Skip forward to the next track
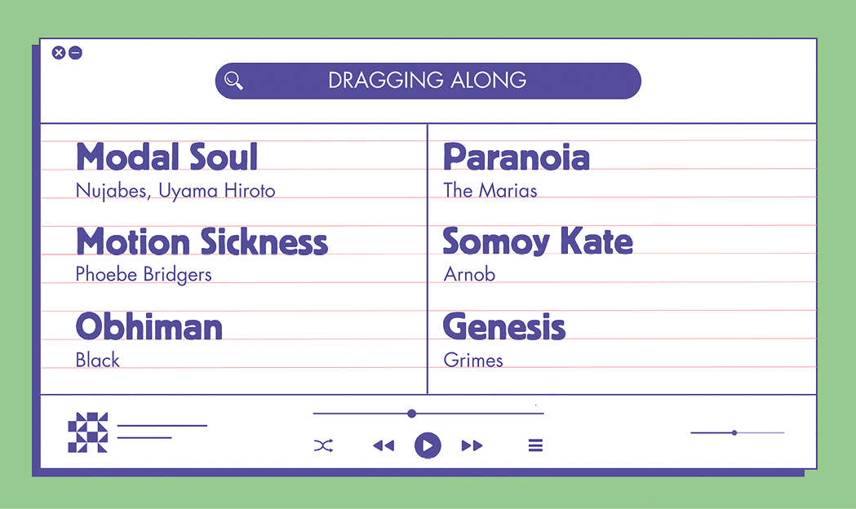 pyautogui.click(x=472, y=445)
